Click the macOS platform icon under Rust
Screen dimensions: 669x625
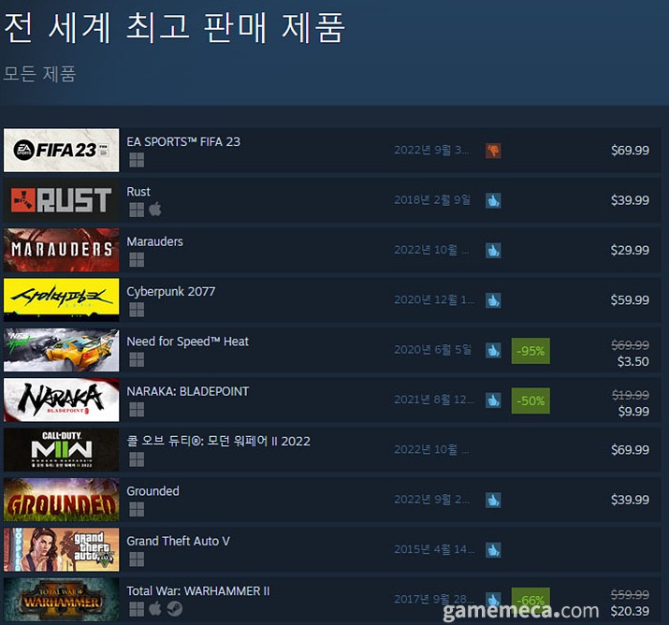click(155, 210)
